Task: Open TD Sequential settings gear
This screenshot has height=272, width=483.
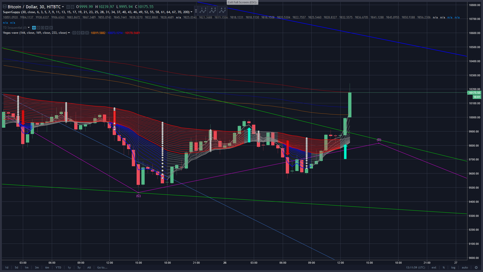Action: 38,28
